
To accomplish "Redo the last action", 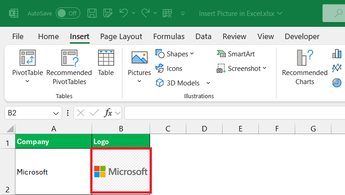I will pos(146,13).
